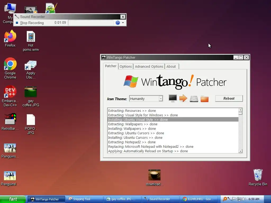
Task: Click the Windows flag logo in Patcher banner
Action: (131, 81)
